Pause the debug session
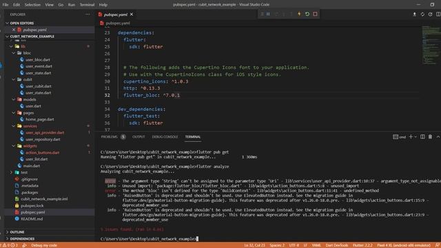 (x=268, y=14)
